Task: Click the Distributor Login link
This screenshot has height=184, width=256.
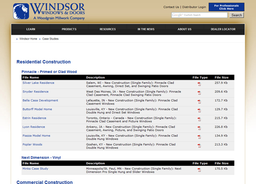Action: pos(194,7)
